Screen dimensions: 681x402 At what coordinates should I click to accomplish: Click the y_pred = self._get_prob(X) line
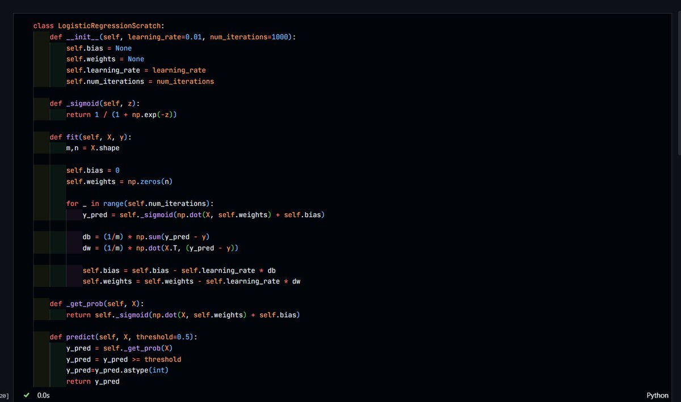pyautogui.click(x=120, y=348)
